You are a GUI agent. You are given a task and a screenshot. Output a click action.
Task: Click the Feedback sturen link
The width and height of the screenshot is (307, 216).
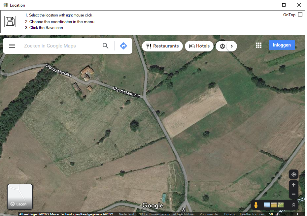point(252,214)
